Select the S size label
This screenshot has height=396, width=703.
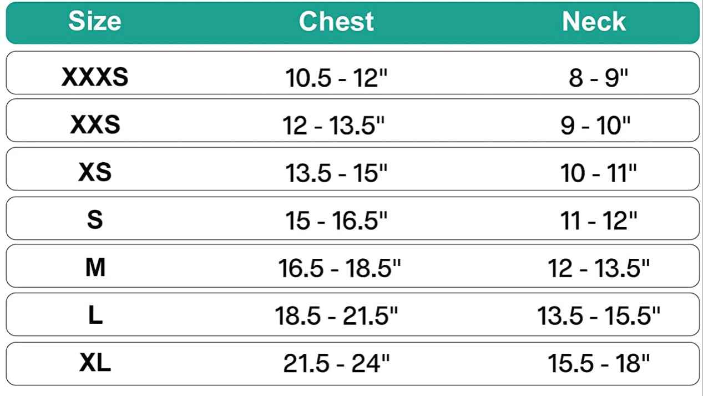95,220
